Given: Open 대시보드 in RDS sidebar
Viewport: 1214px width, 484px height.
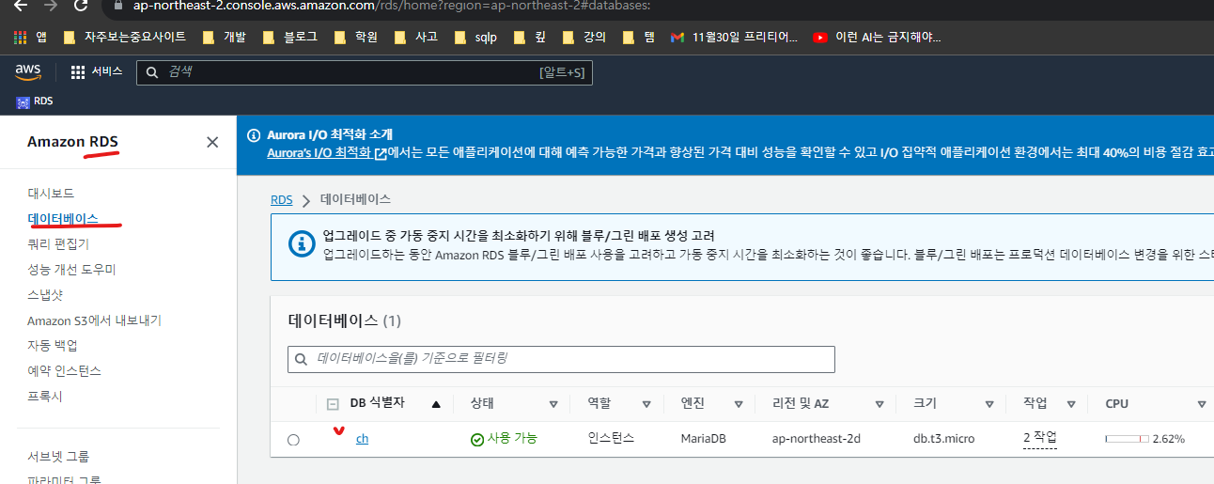Looking at the screenshot, I should click(x=51, y=194).
